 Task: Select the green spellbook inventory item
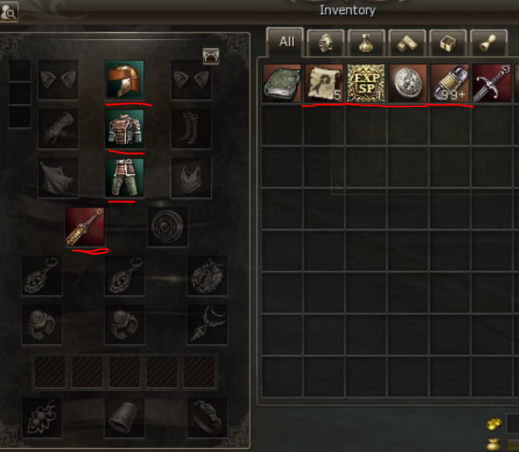pyautogui.click(x=282, y=83)
